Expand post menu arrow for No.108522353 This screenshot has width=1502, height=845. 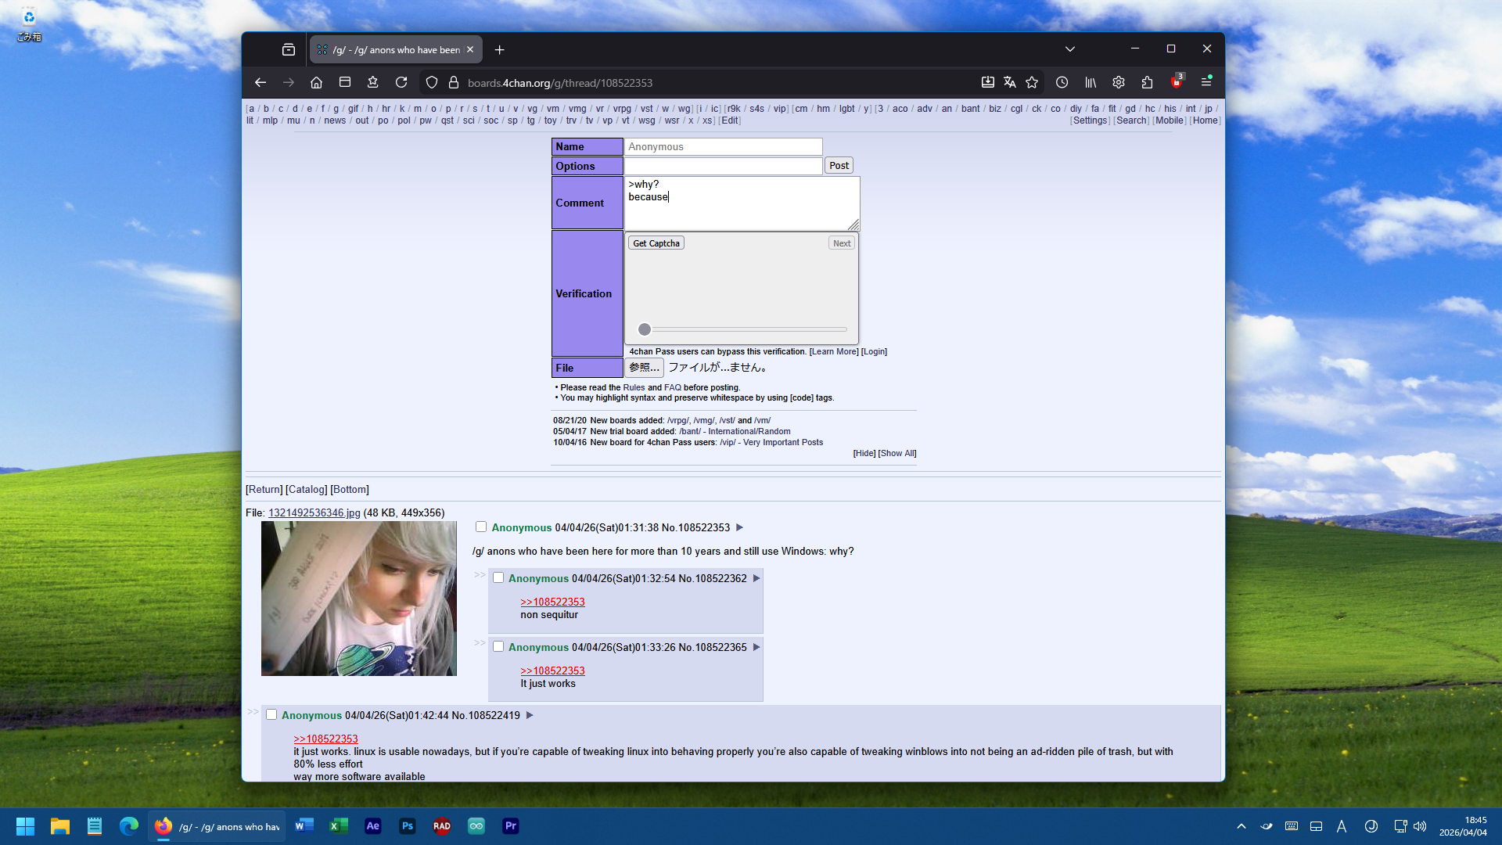coord(739,527)
